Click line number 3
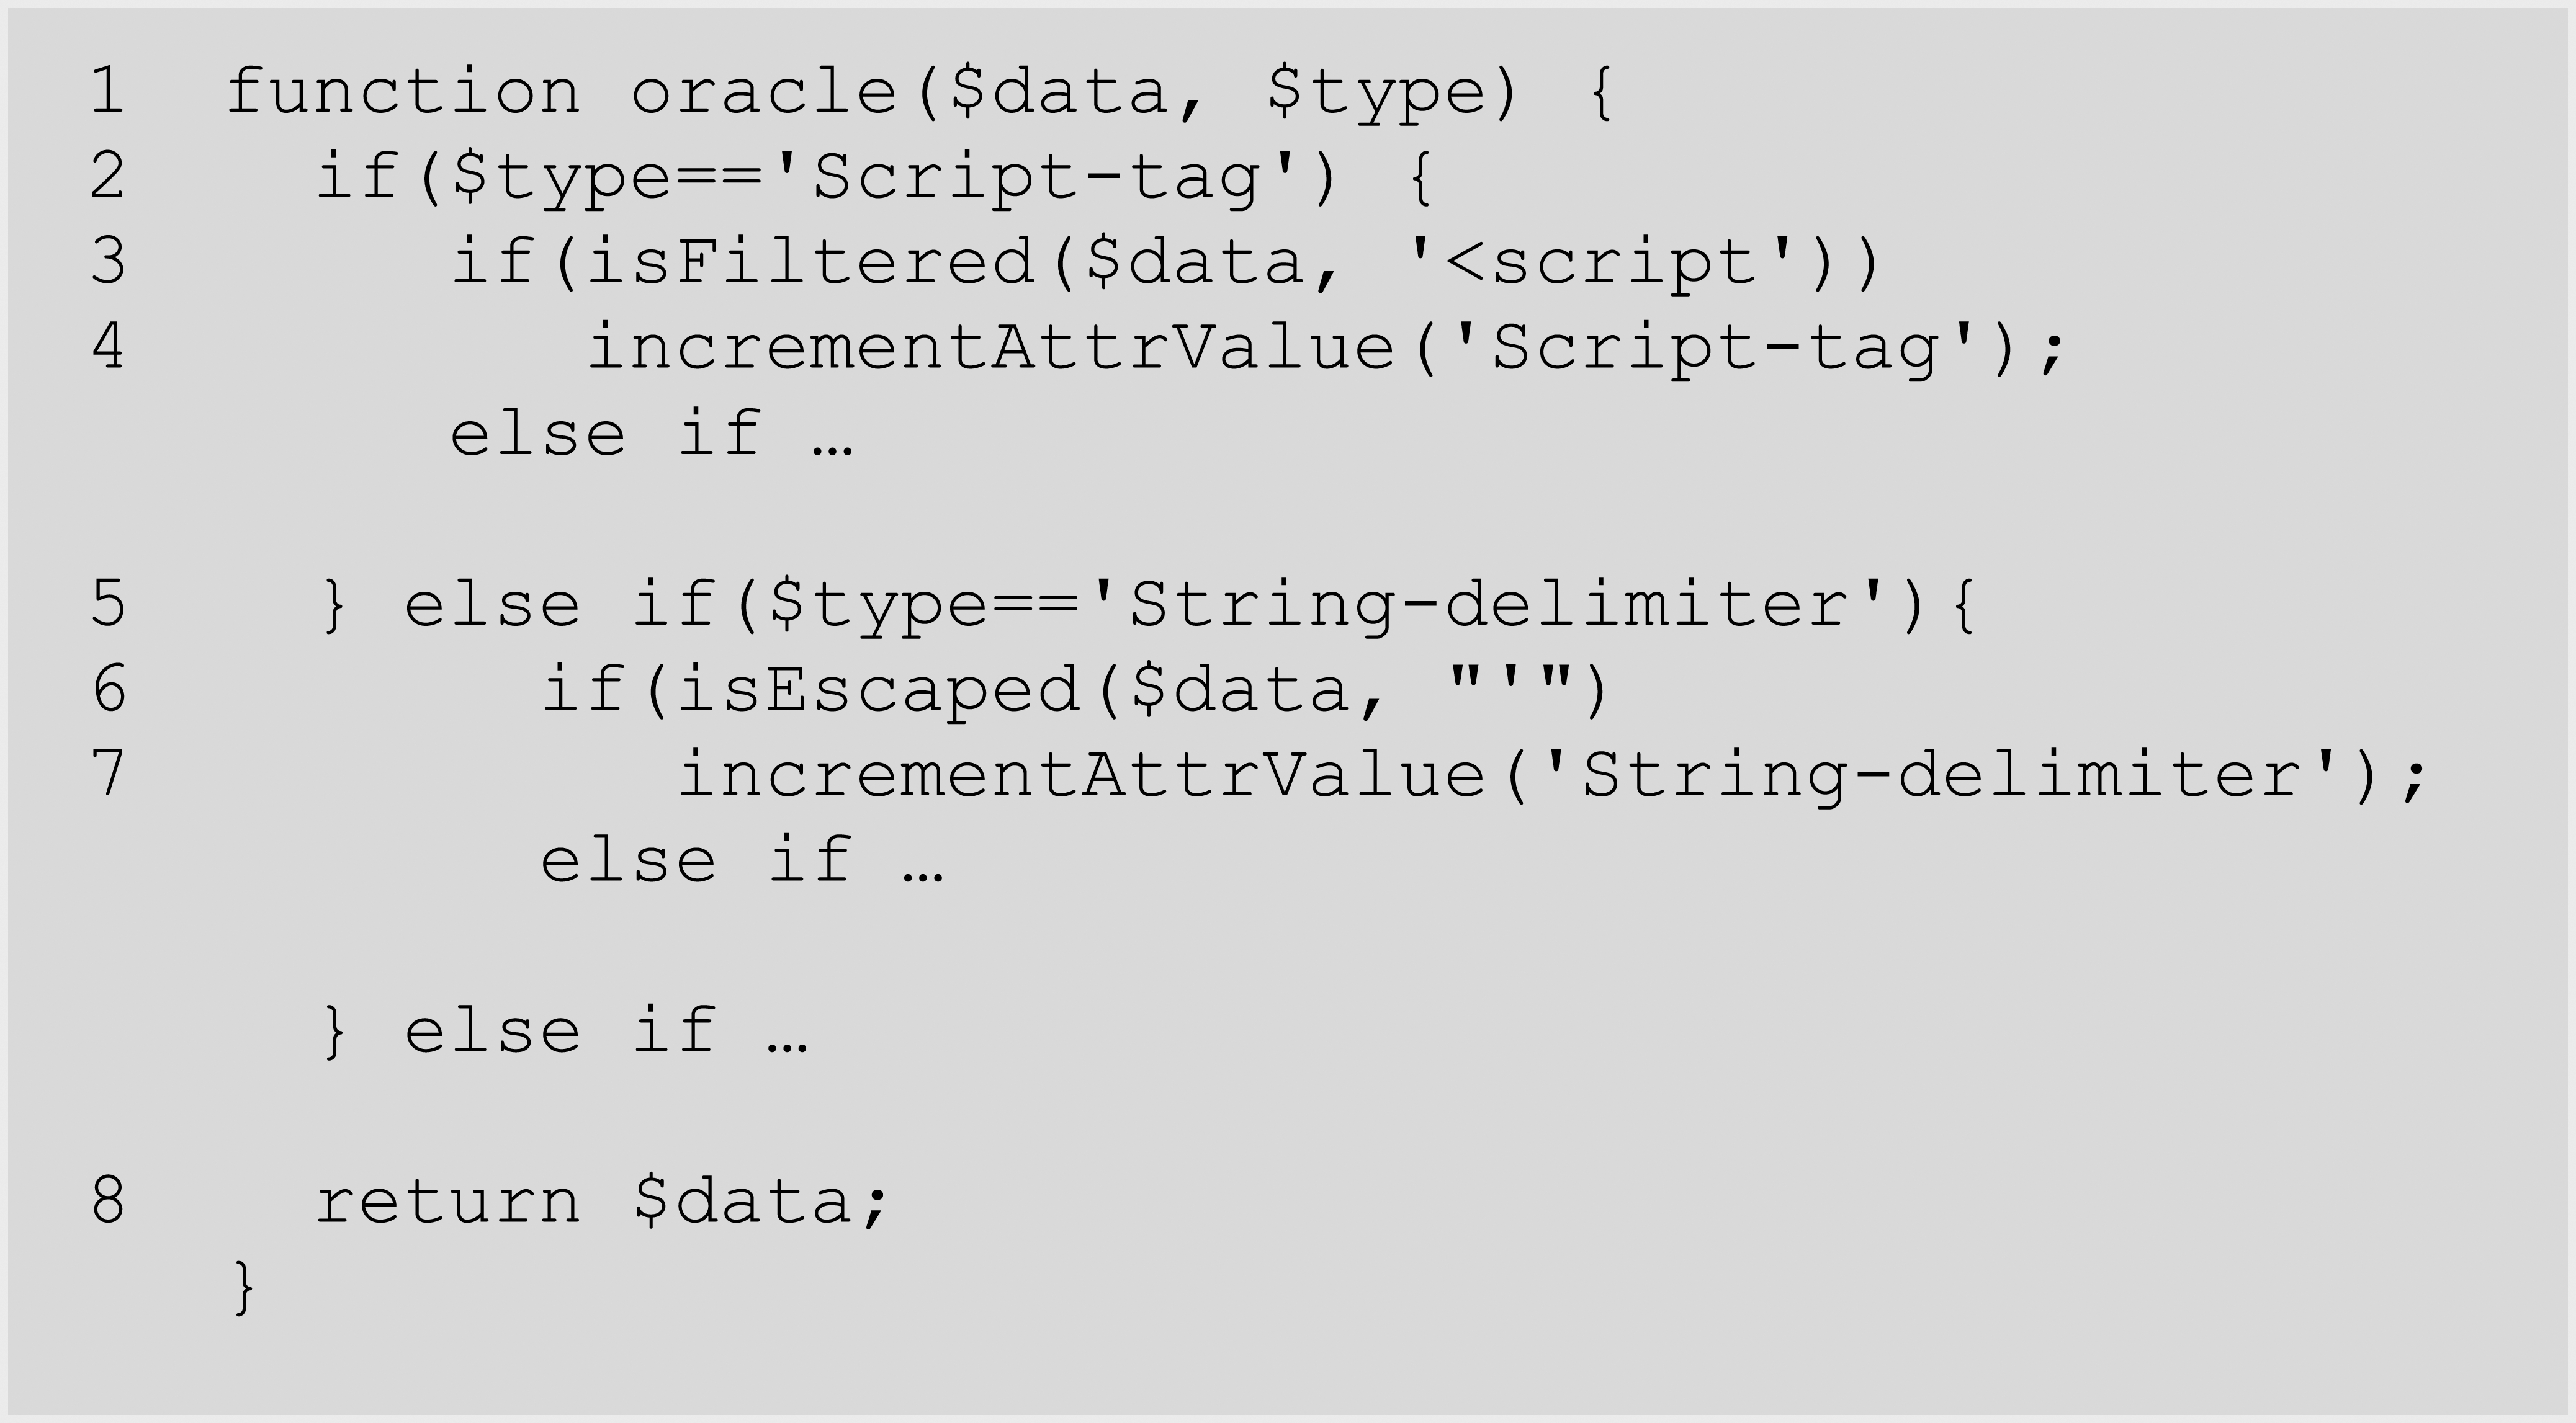This screenshot has height=1423, width=2576. [x=108, y=262]
